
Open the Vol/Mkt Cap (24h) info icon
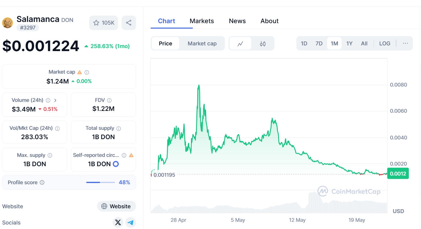pyautogui.click(x=57, y=128)
